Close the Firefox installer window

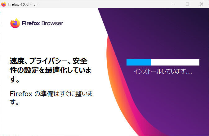(x=202, y=4)
